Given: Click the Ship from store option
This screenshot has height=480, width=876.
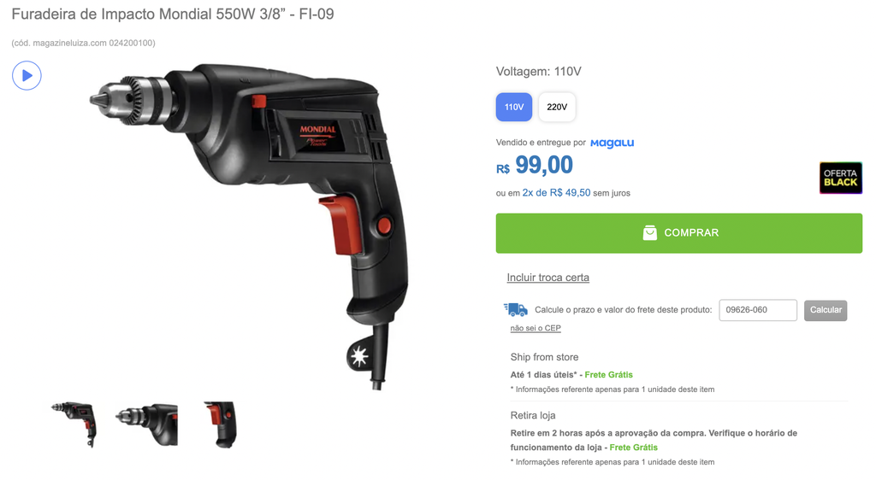Looking at the screenshot, I should coord(544,357).
